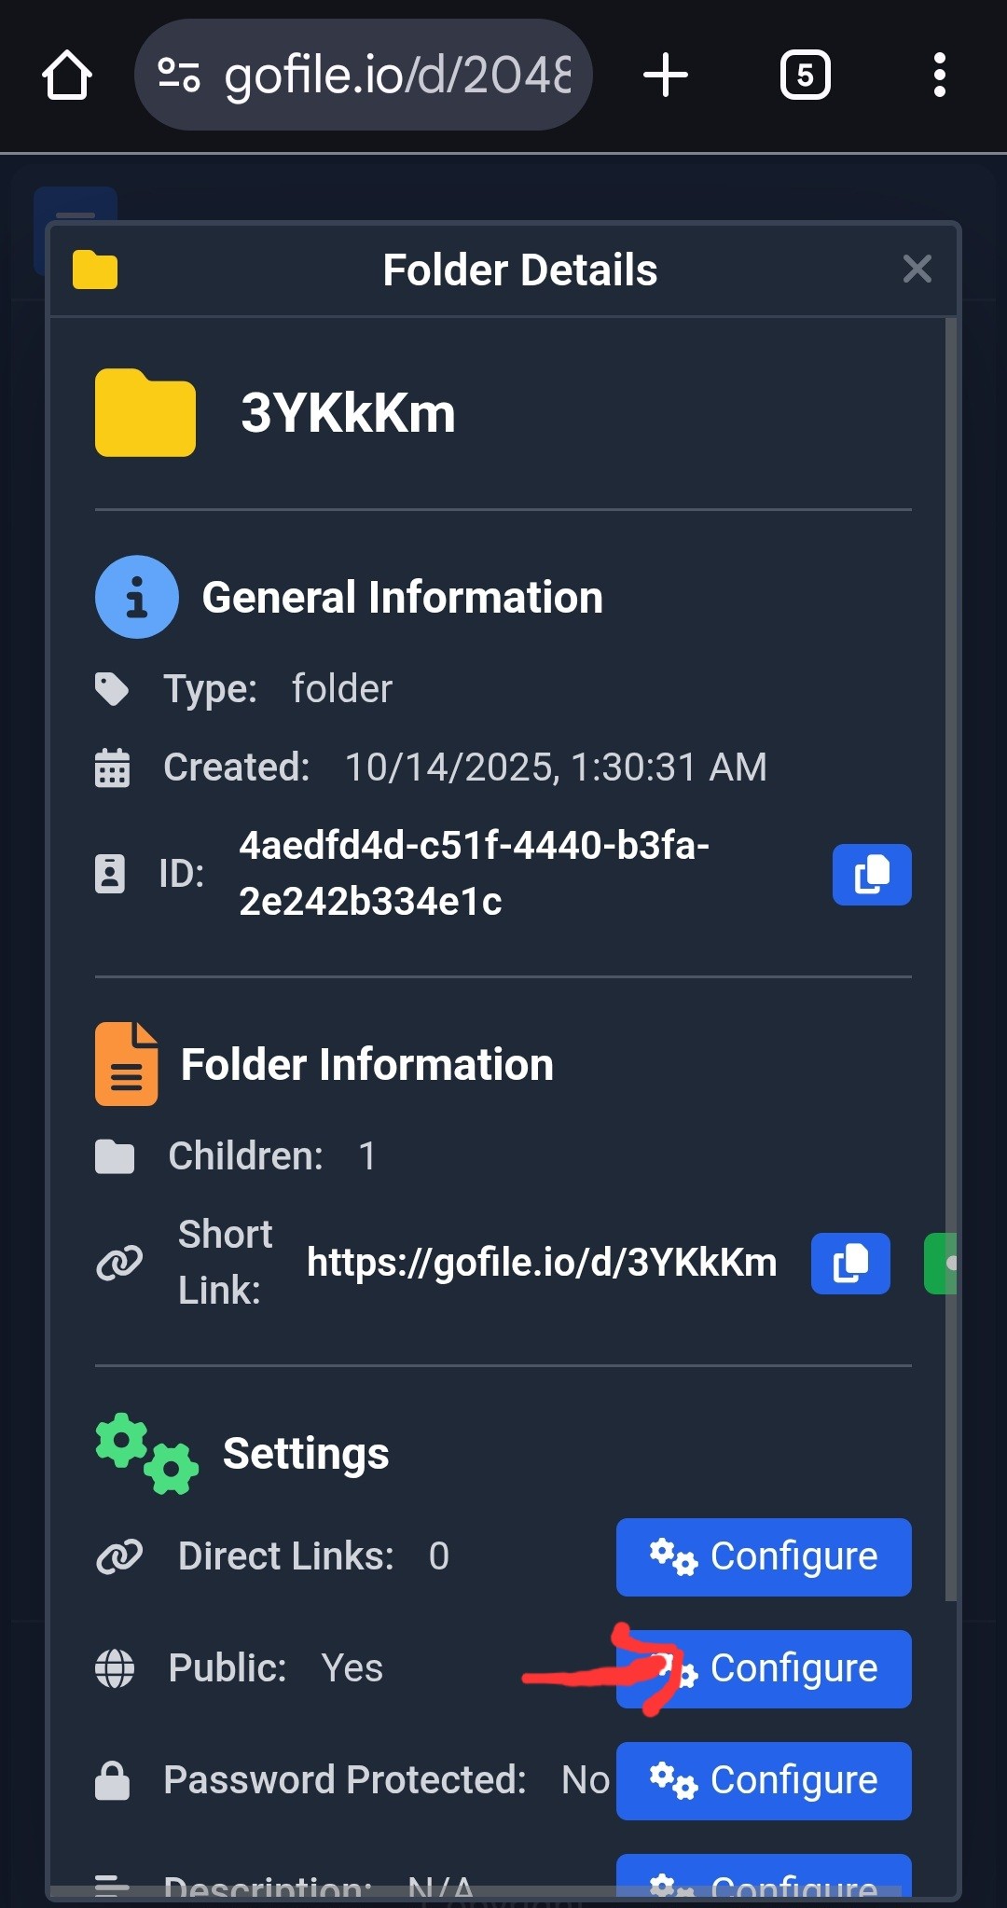1007x1908 pixels.
Task: Tap the green Settings gears icon
Action: coord(147,1453)
